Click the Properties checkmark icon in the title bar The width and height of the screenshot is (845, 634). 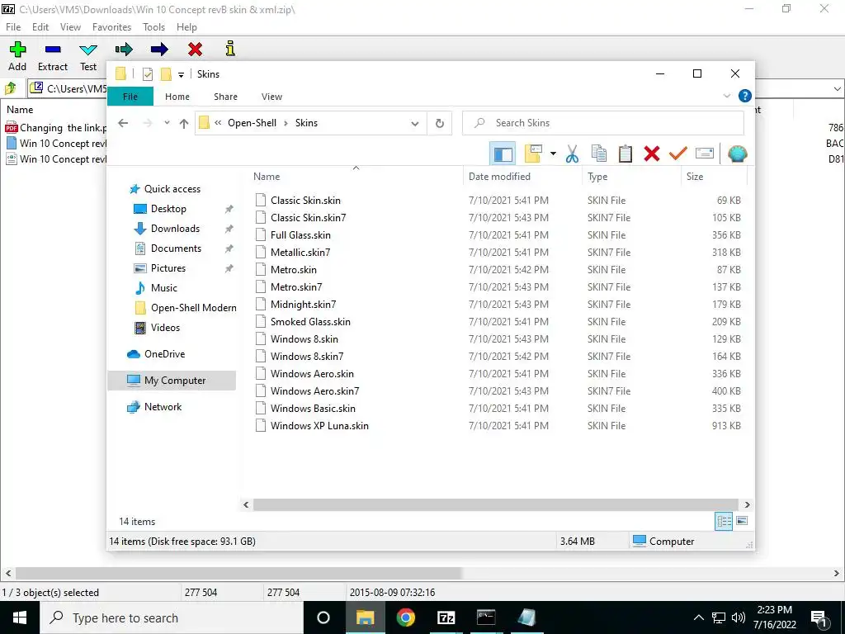[x=148, y=73]
